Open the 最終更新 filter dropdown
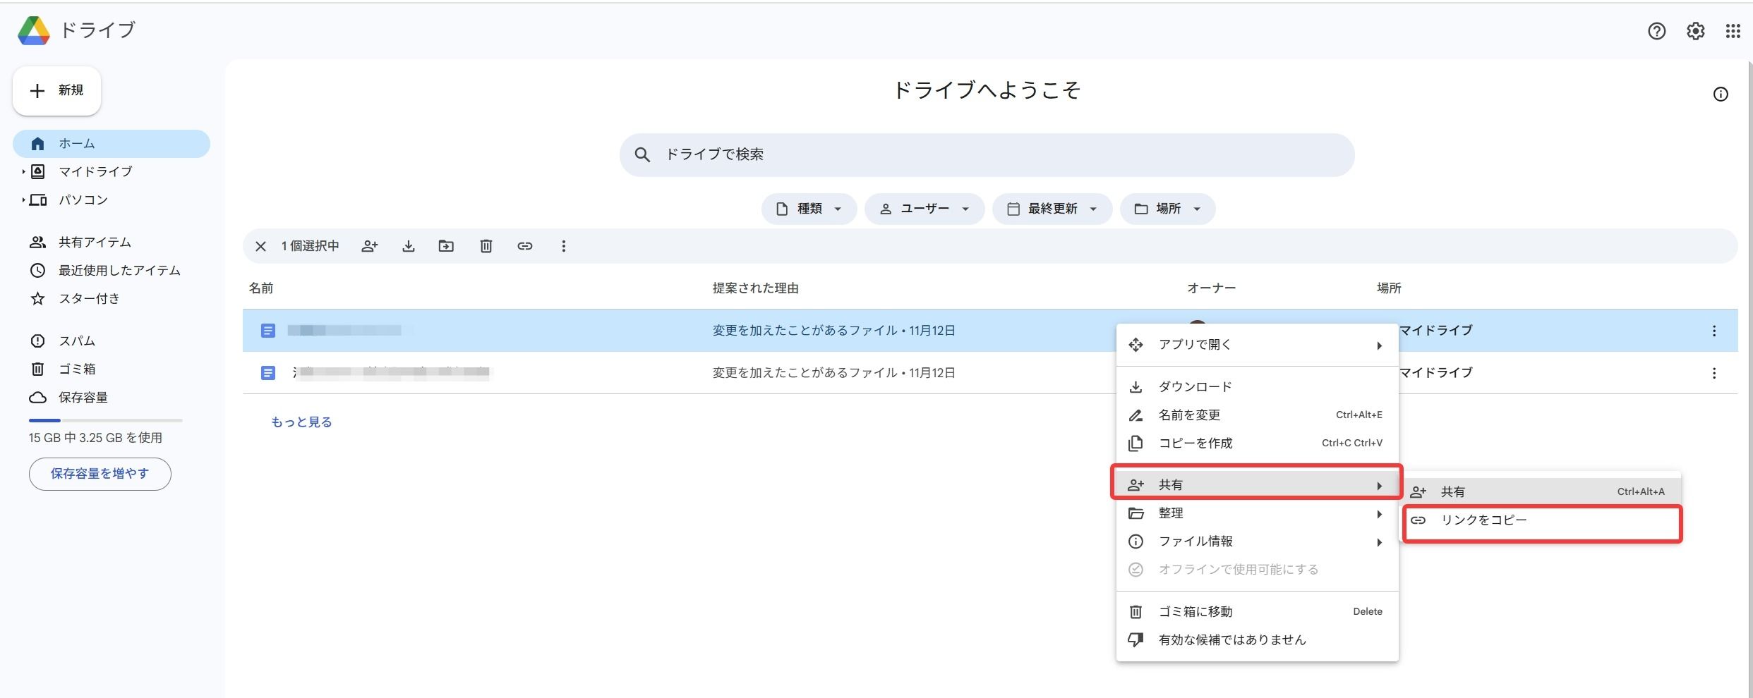The width and height of the screenshot is (1753, 698). pos(1052,209)
